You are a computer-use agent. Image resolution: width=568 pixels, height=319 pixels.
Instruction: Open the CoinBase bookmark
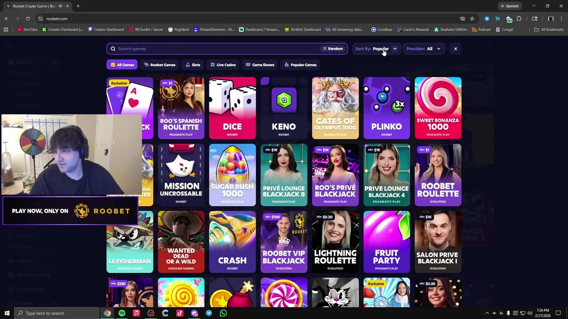(x=382, y=30)
